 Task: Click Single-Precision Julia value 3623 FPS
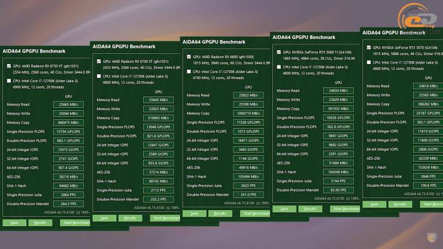[x=248, y=186]
